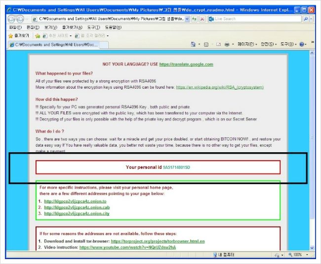The width and height of the screenshot is (321, 264).
Task: Click the RSS feeds icon
Action: (x=206, y=44)
